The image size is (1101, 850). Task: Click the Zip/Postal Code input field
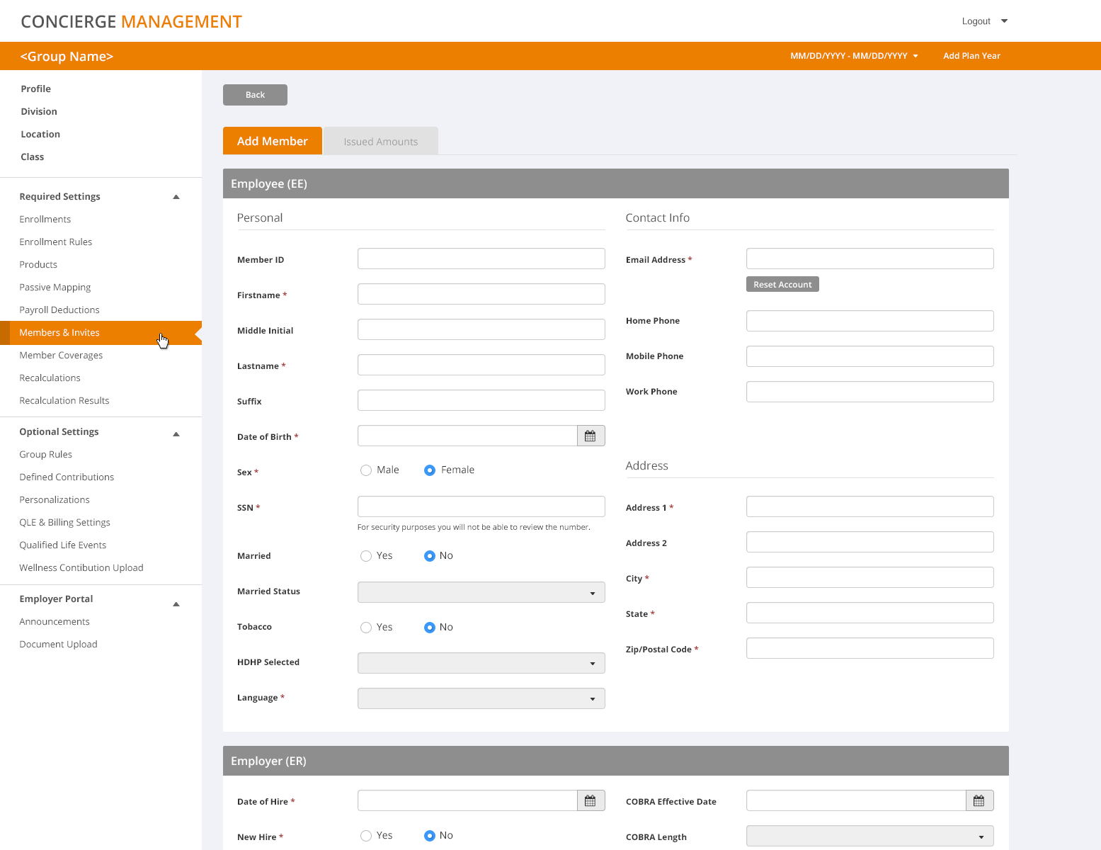click(x=870, y=648)
